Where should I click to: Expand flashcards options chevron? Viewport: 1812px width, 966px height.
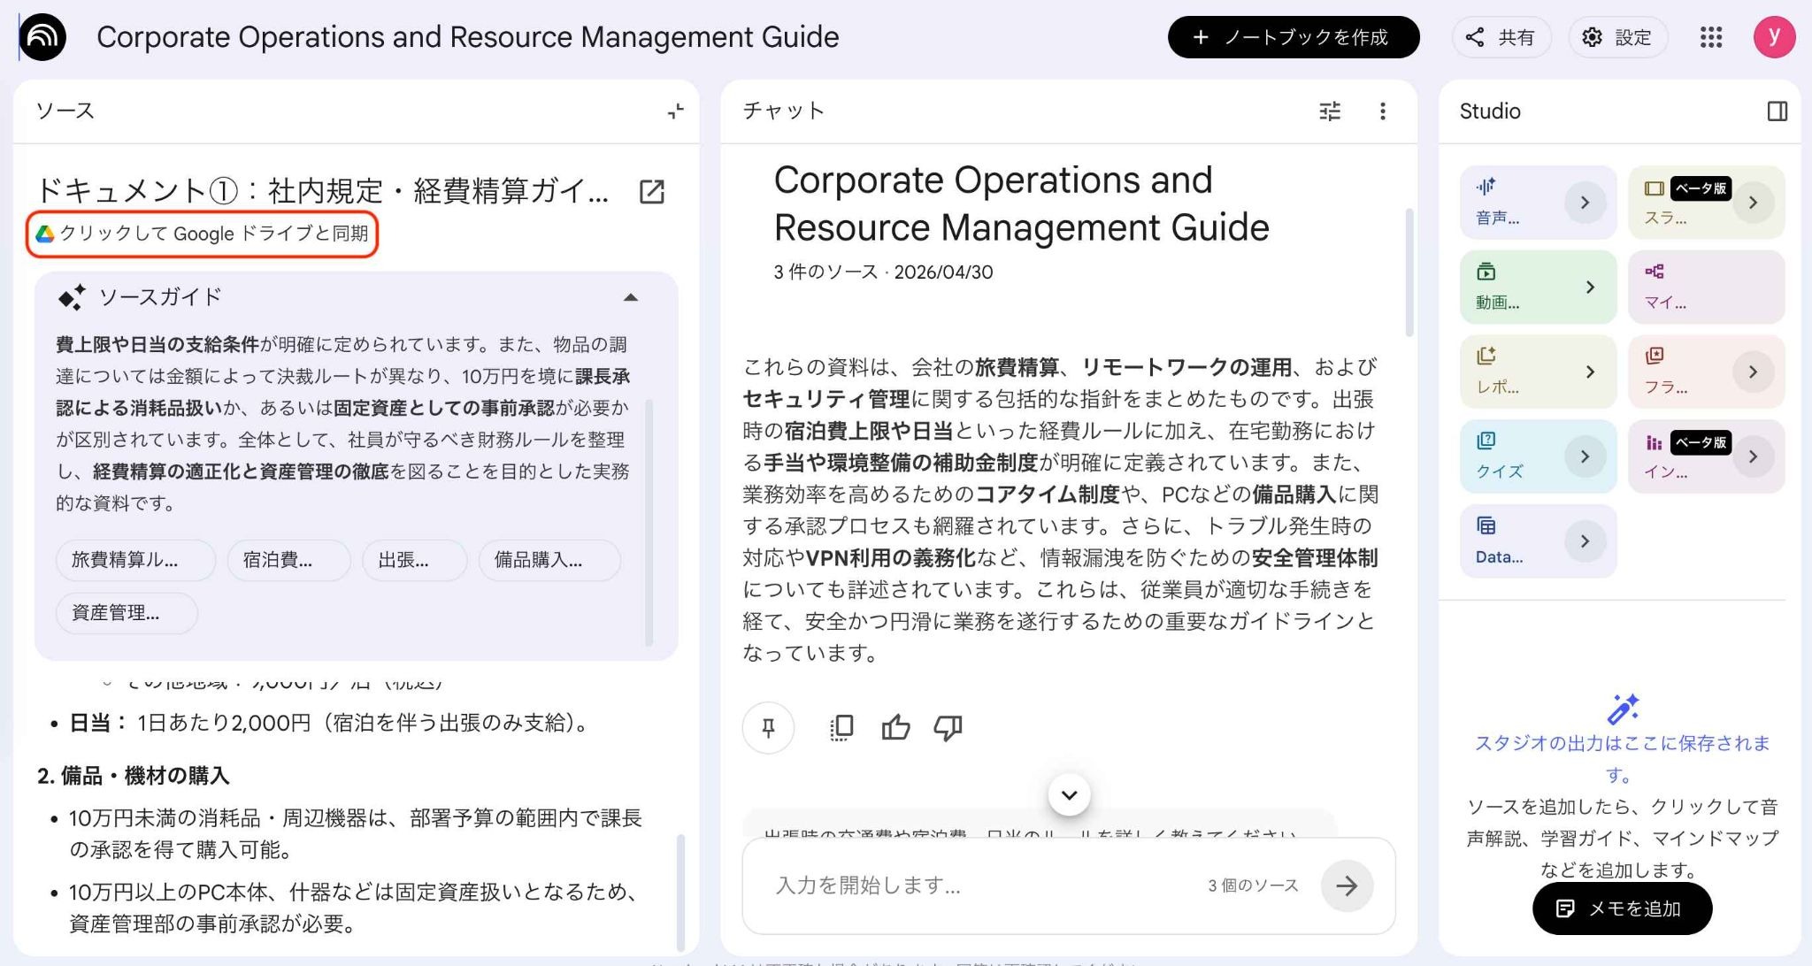click(1753, 372)
